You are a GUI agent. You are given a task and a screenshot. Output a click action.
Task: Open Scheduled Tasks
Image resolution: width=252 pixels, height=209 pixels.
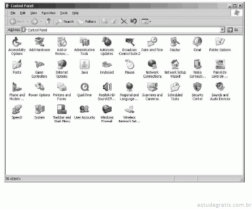coord(175,91)
